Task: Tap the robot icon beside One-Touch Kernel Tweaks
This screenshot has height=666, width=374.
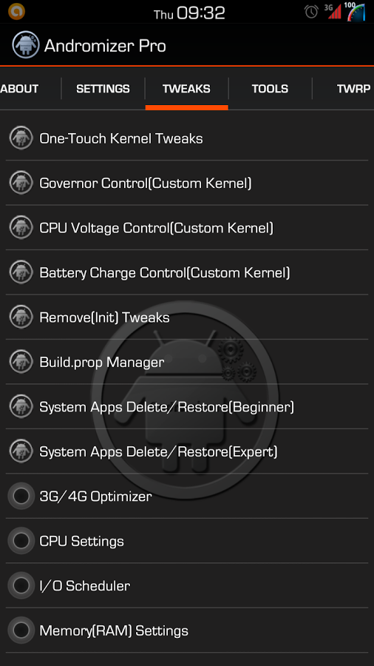Action: pyautogui.click(x=21, y=138)
